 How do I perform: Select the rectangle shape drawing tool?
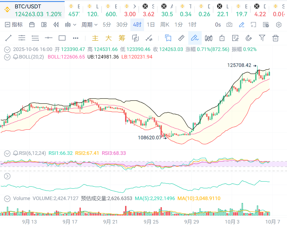62,38
